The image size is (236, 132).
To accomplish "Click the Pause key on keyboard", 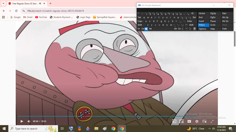I will [215, 21].
